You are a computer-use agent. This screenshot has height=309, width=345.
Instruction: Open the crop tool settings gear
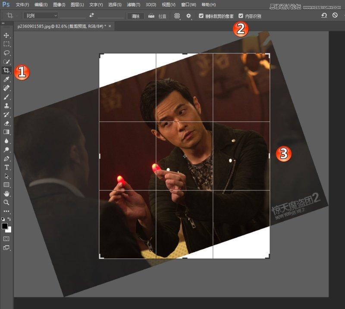click(x=188, y=16)
